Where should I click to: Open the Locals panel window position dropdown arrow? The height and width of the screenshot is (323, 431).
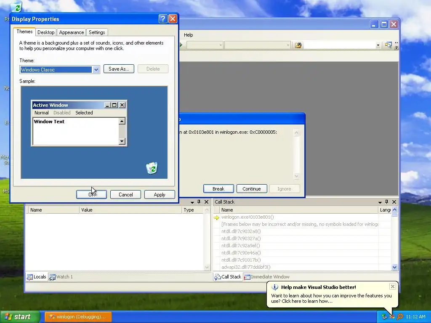click(192, 202)
